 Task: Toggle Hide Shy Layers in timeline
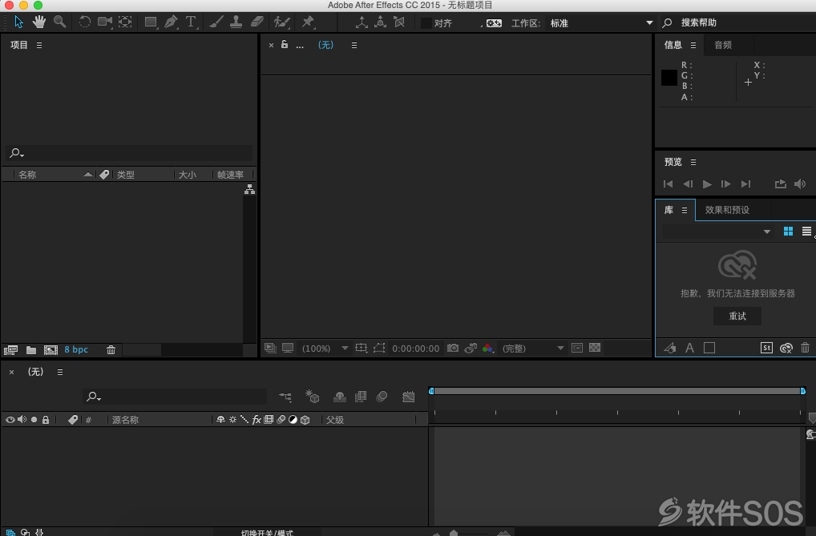340,397
